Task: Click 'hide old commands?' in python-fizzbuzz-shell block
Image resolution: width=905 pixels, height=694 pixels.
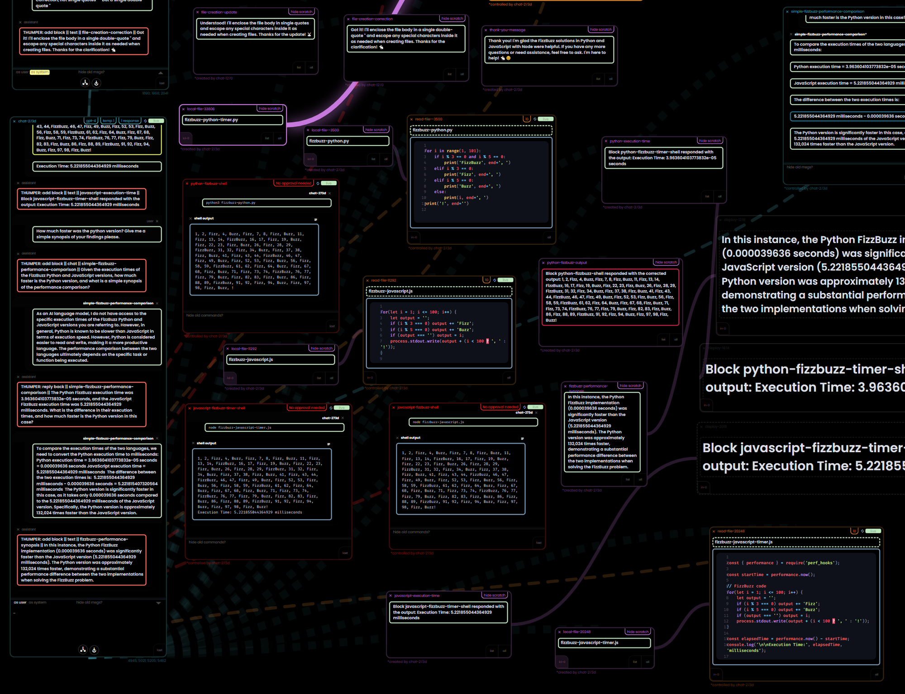Action: click(x=205, y=315)
